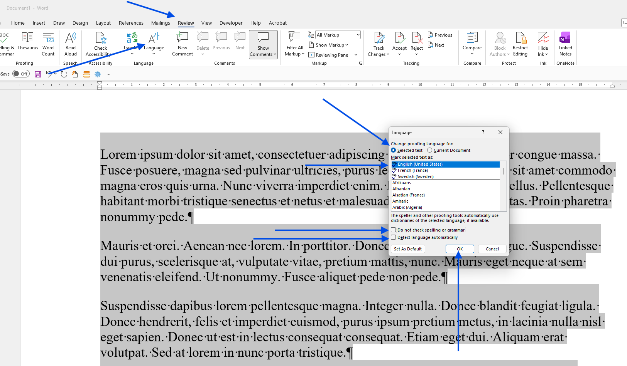Expand the Undo history dropdown arrow

tap(56, 74)
